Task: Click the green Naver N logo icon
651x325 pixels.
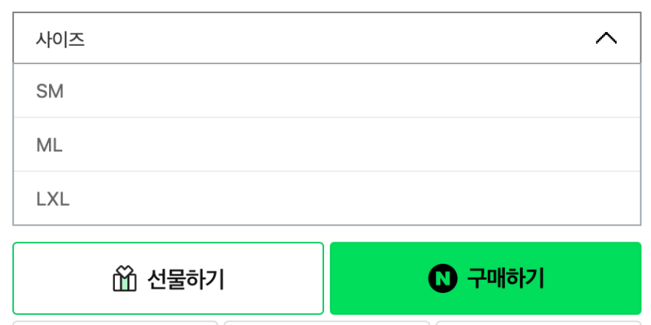Action: pyautogui.click(x=442, y=279)
